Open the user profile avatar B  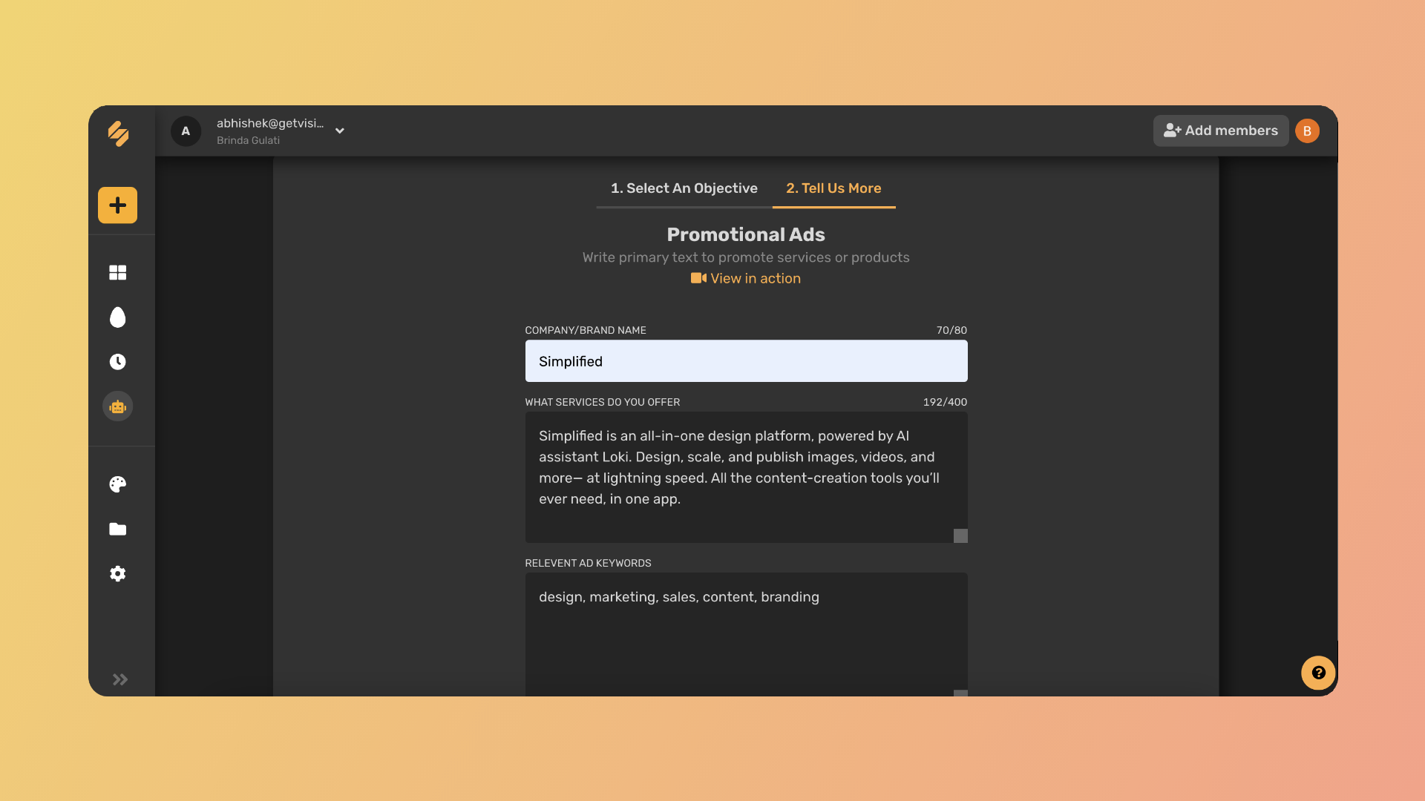click(1307, 131)
